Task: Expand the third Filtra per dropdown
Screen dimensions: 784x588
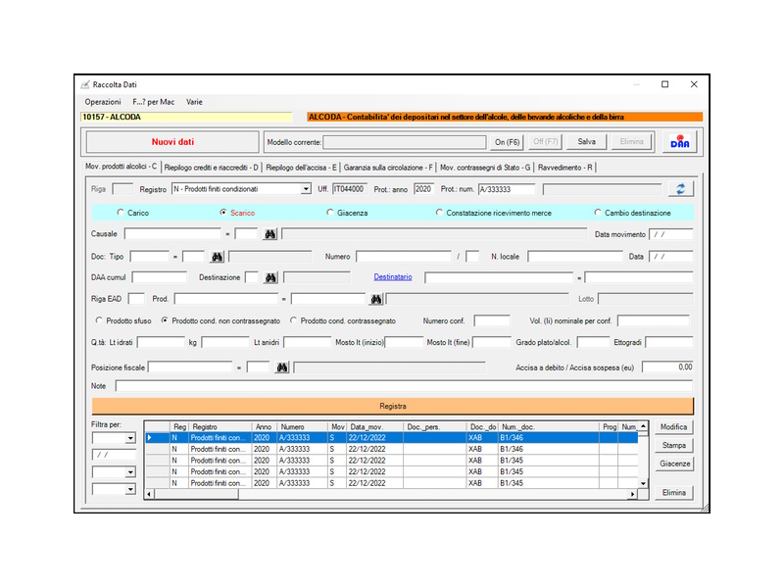Action: tap(130, 472)
